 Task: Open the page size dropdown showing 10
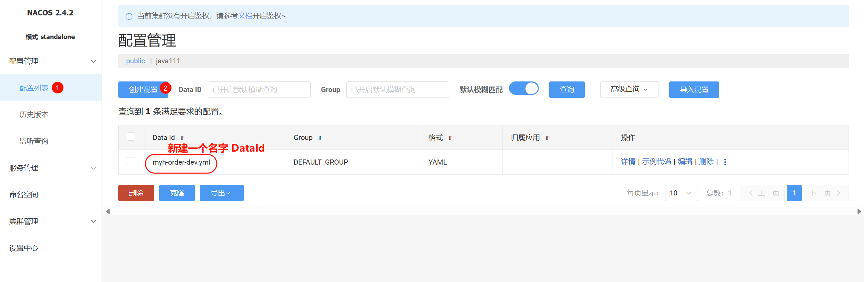point(681,193)
